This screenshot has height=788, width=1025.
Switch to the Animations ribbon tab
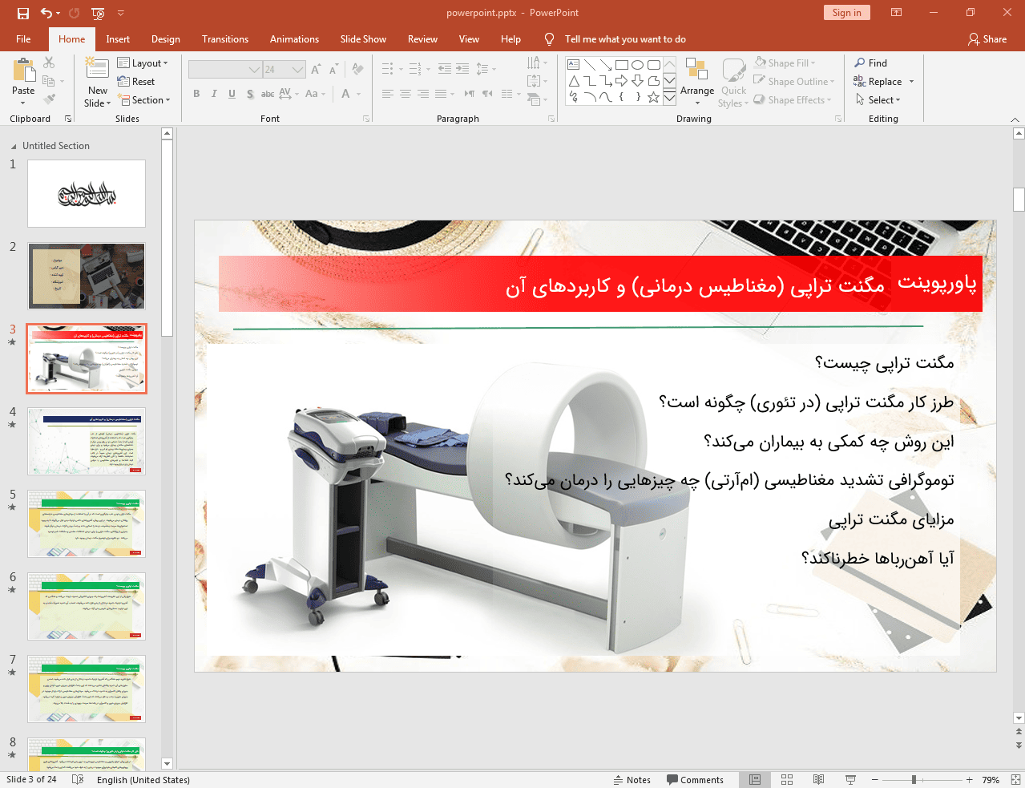pos(294,39)
